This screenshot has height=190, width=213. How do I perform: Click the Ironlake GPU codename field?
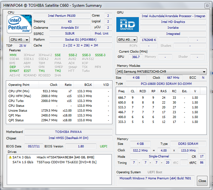pyautogui.click(x=173, y=28)
